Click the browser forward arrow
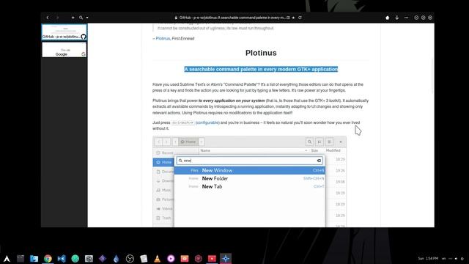This screenshot has height=264, width=469. [x=57, y=18]
